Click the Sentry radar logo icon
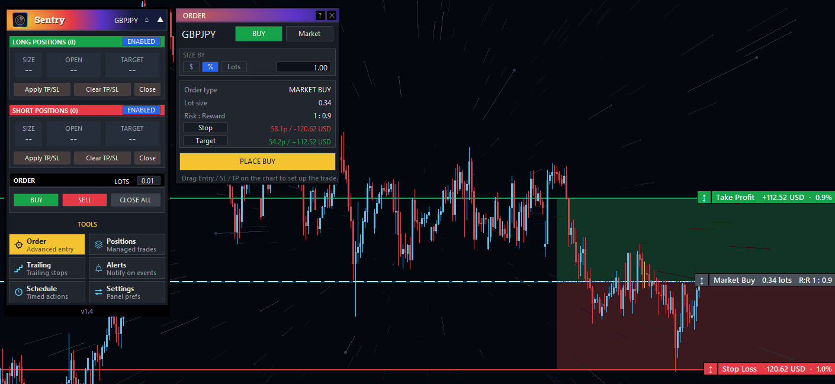Viewport: 835px width, 384px height. [20, 20]
